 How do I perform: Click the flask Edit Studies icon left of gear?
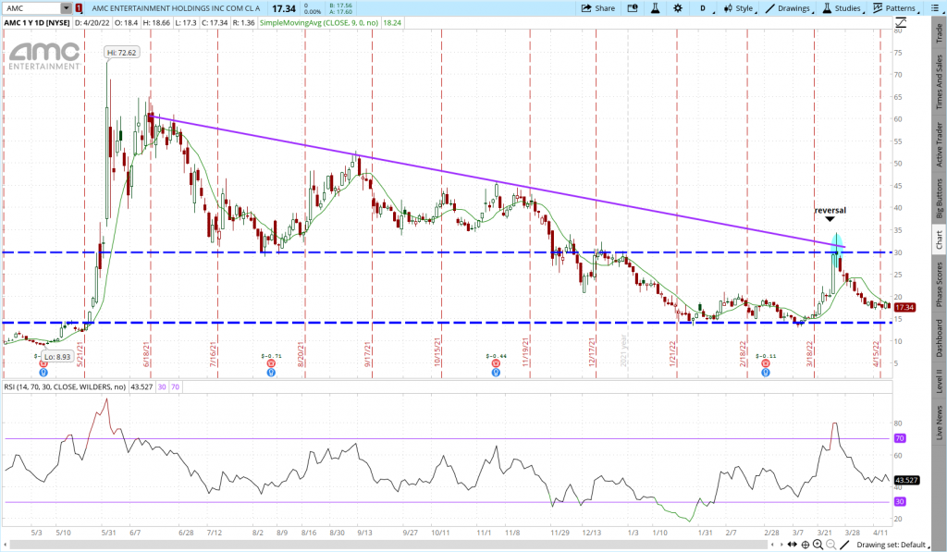tap(653, 8)
